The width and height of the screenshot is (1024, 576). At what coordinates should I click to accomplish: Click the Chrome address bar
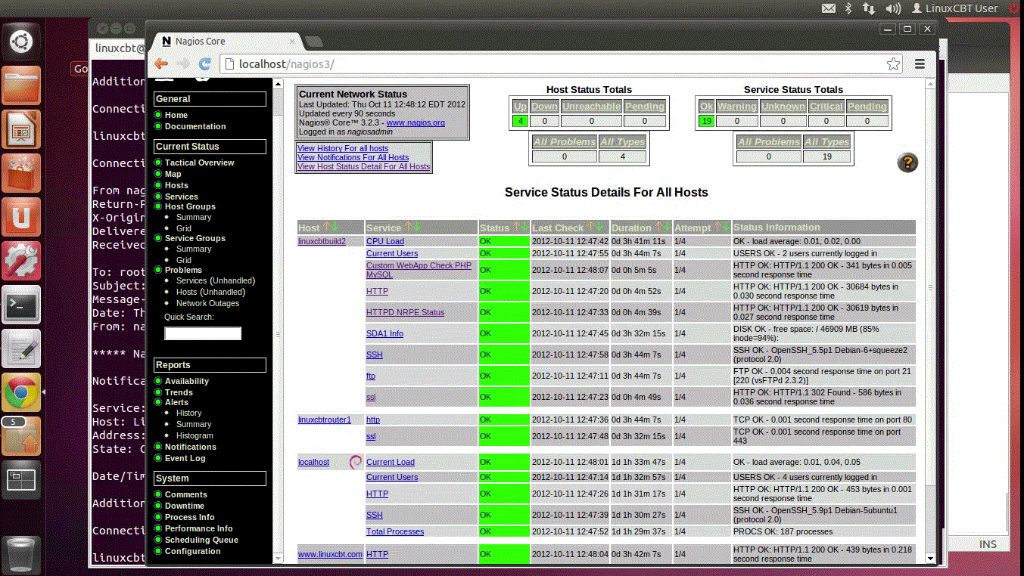tap(560, 64)
